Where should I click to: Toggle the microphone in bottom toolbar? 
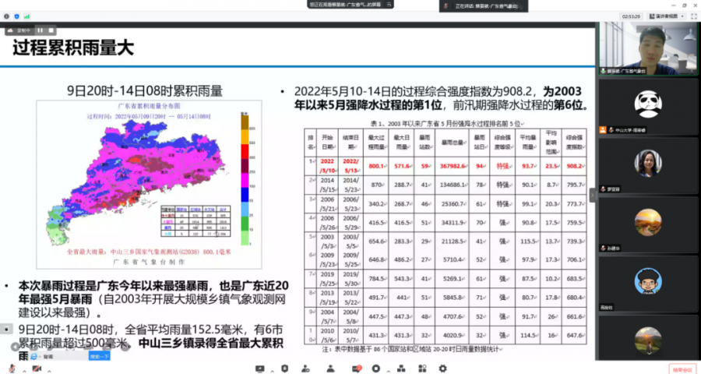coord(12,368)
